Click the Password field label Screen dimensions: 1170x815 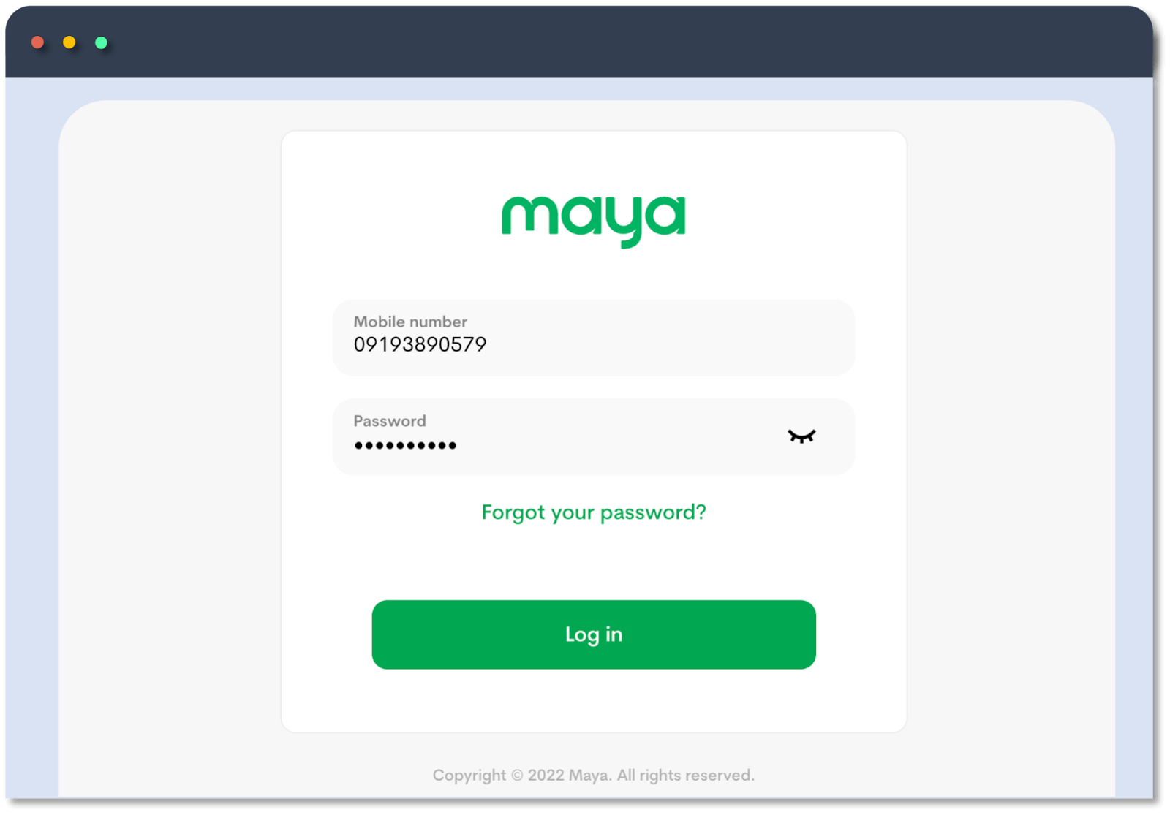tap(390, 420)
